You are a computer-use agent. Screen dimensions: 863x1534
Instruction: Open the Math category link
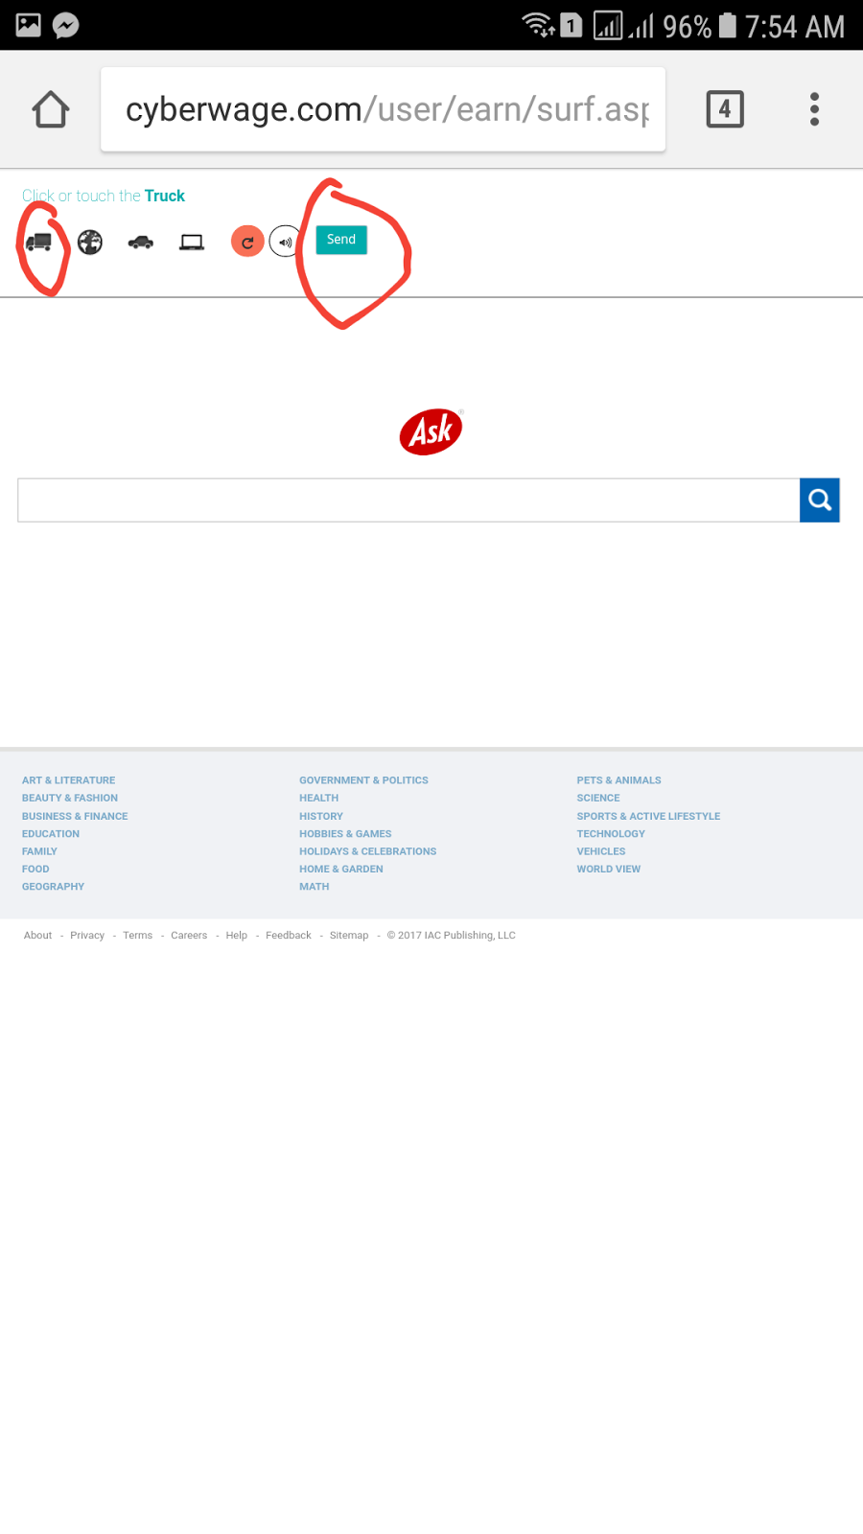click(314, 887)
